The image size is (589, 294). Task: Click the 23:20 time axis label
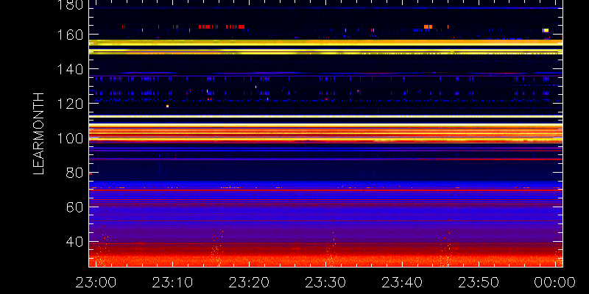249,282
